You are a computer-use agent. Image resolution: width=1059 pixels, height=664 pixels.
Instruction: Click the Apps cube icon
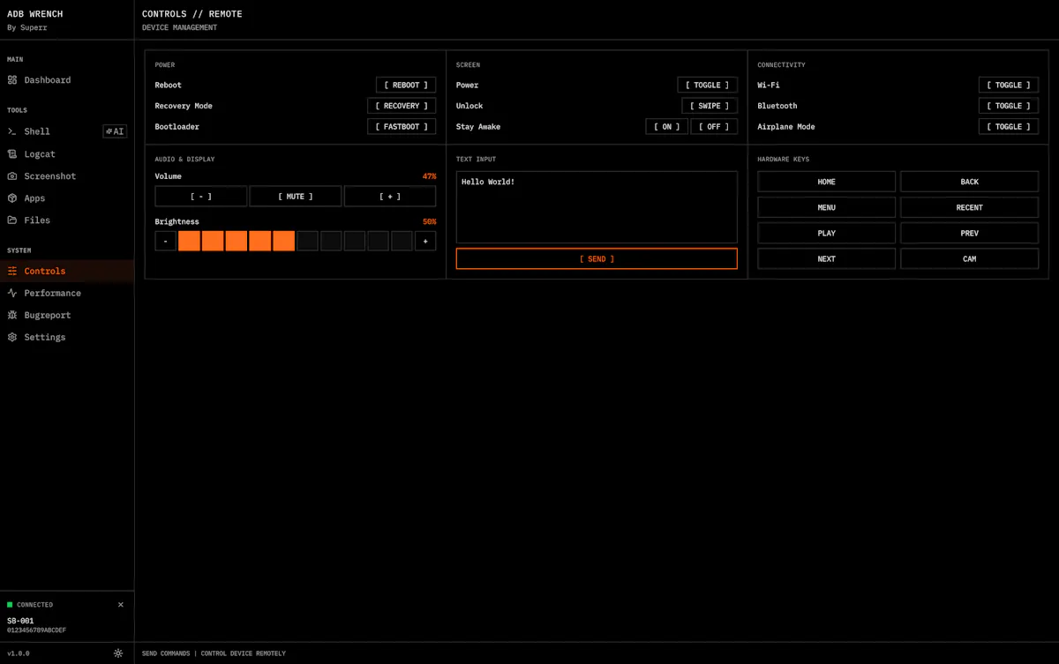[x=12, y=198]
